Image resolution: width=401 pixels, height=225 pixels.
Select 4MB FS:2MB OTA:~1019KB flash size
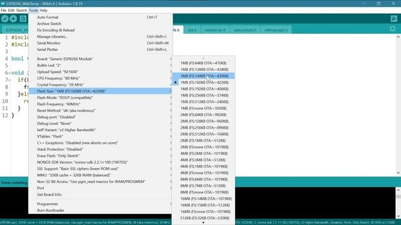point(203,154)
